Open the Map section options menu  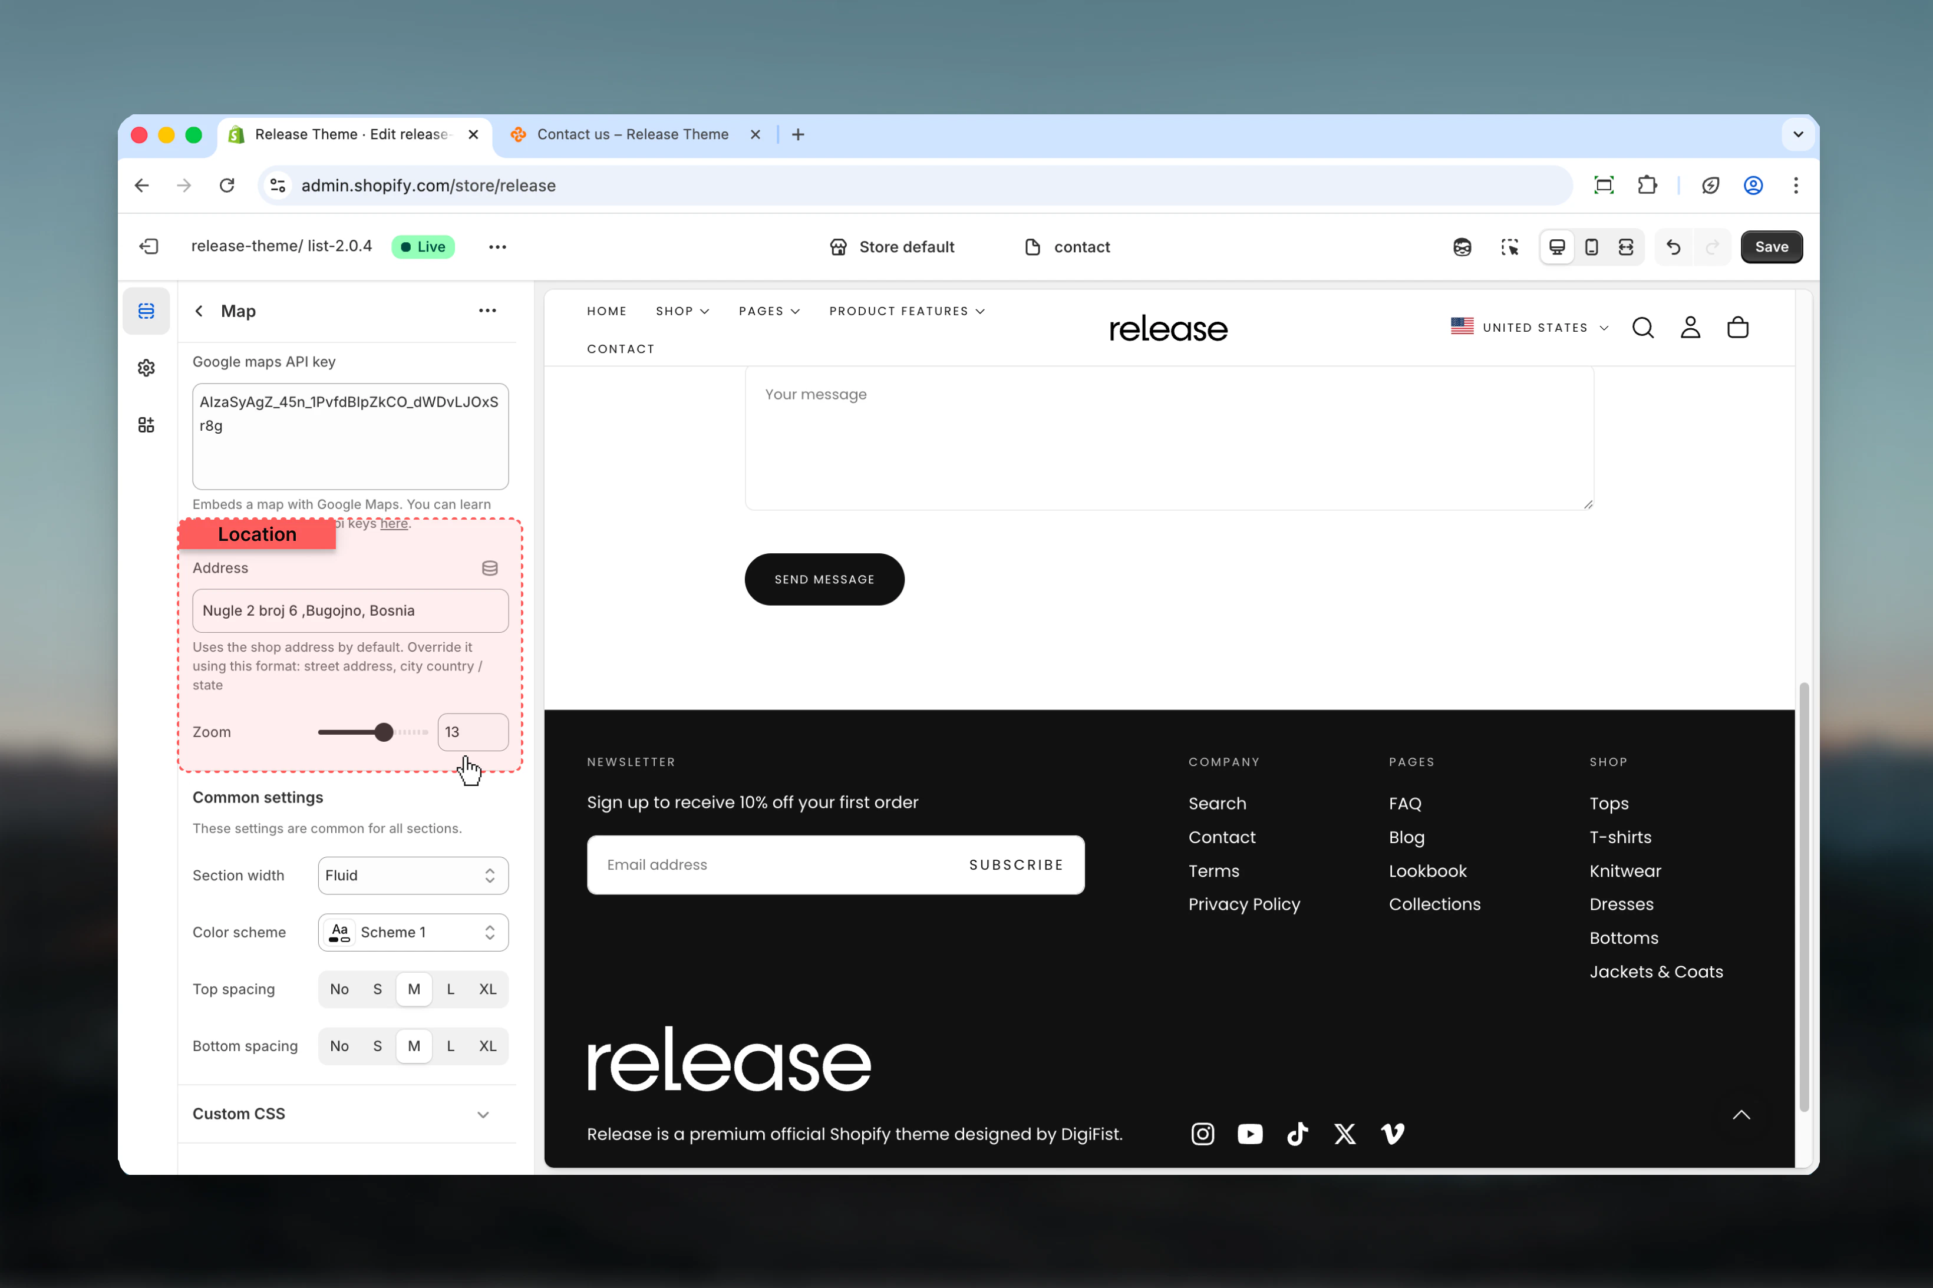tap(487, 311)
